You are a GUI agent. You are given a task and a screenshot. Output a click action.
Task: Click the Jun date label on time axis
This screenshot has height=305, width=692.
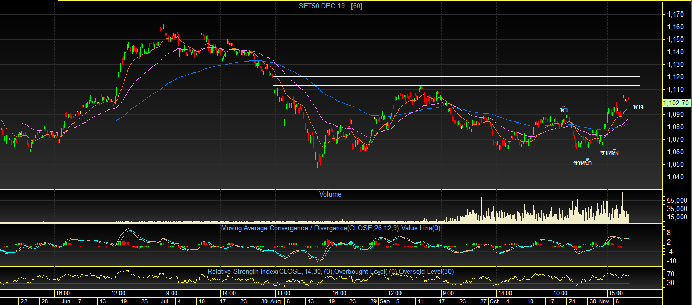(x=67, y=301)
